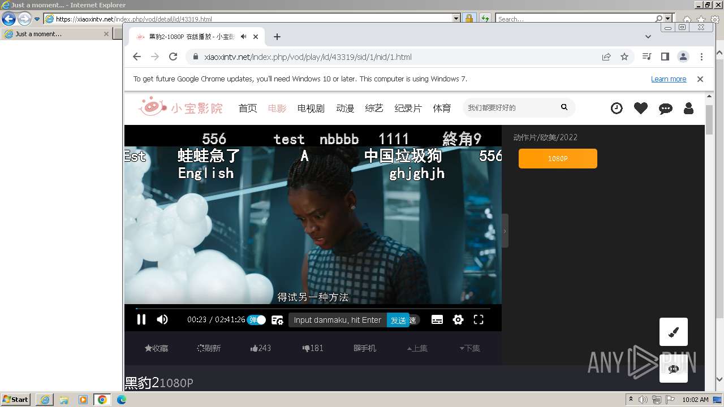Image resolution: width=724 pixels, height=407 pixels.
Task: Open Windows Explorer from taskbar
Action: click(64, 400)
